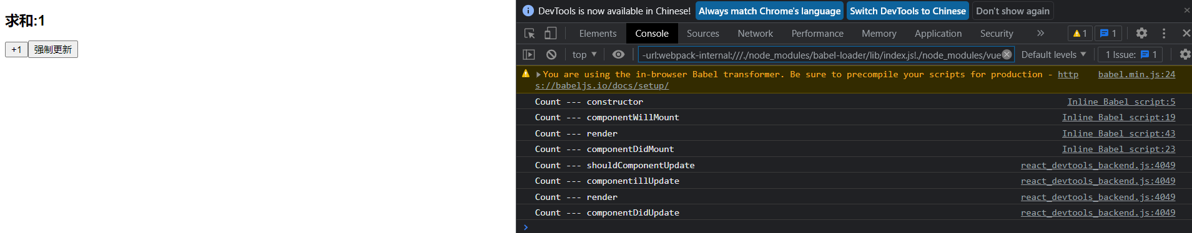
Task: Click Switch DevTools to Chinese button
Action: click(908, 11)
